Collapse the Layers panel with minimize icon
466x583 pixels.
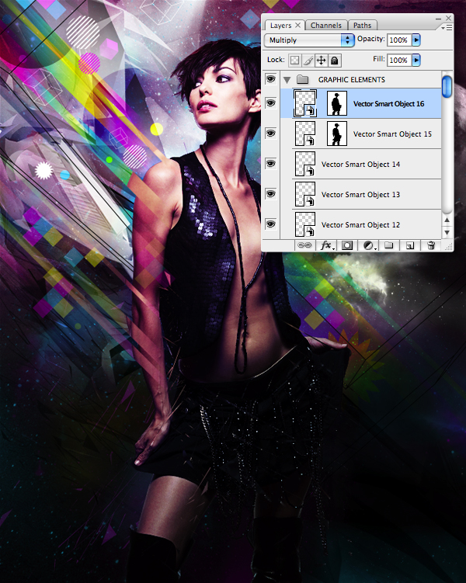coord(438,19)
